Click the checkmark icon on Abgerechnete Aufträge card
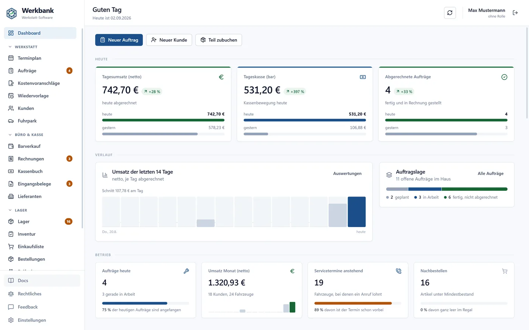This screenshot has width=529, height=330. tap(504, 77)
